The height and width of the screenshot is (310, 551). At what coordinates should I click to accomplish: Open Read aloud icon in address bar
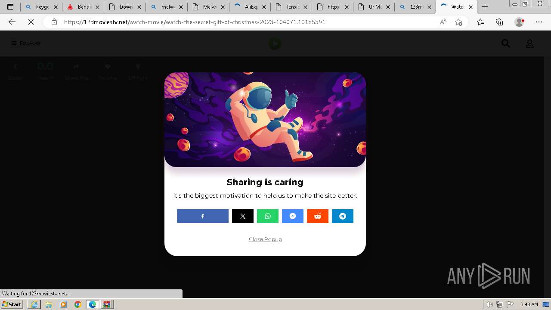point(443,22)
